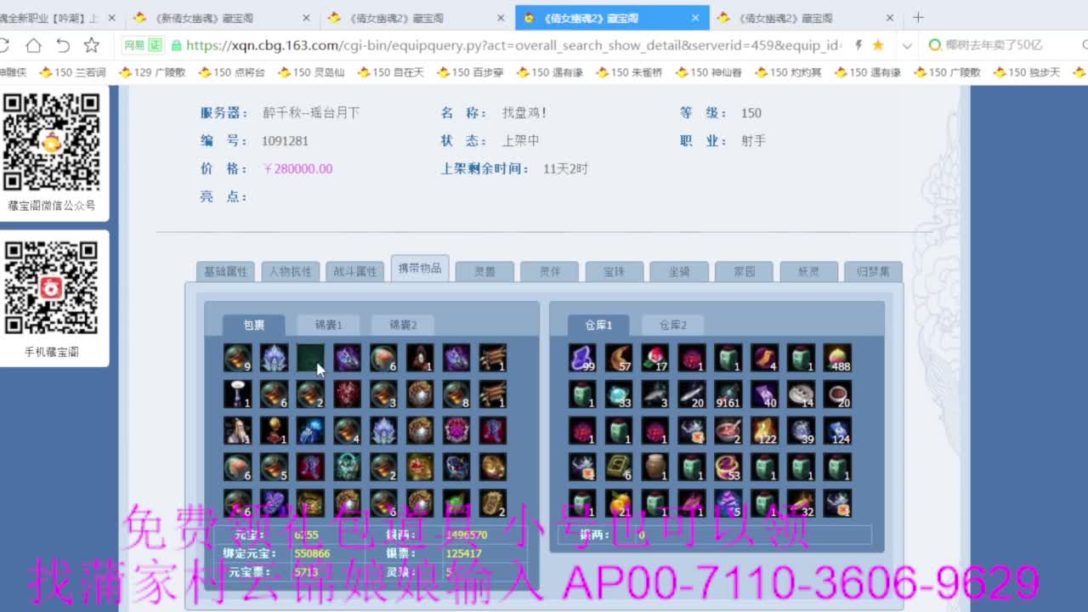
Task: Click the browser back arrow icon
Action: [63, 45]
